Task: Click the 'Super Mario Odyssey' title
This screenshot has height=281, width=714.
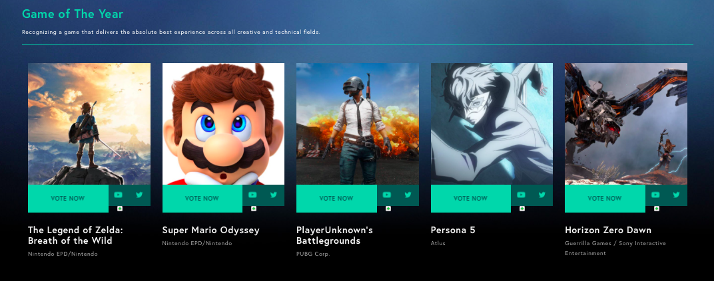Action: 211,230
